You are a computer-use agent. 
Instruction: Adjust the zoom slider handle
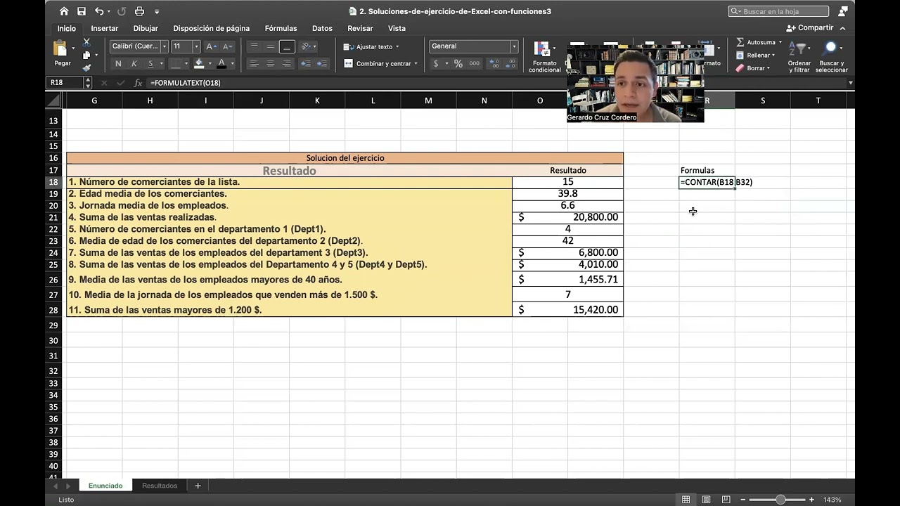click(x=780, y=500)
